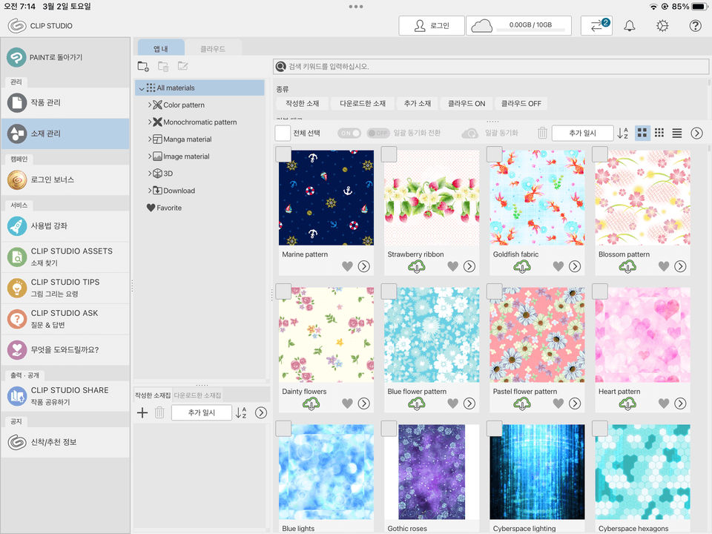Open the sort order icon

(x=623, y=133)
